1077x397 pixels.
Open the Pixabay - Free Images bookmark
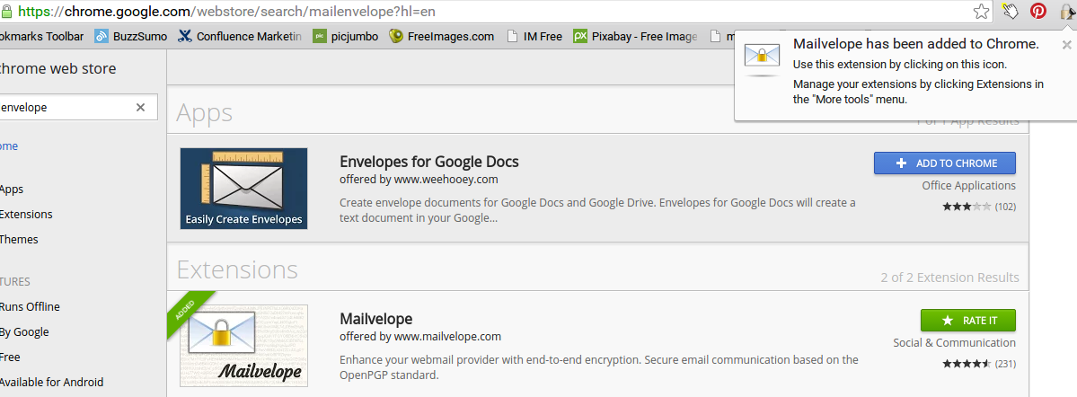(635, 37)
